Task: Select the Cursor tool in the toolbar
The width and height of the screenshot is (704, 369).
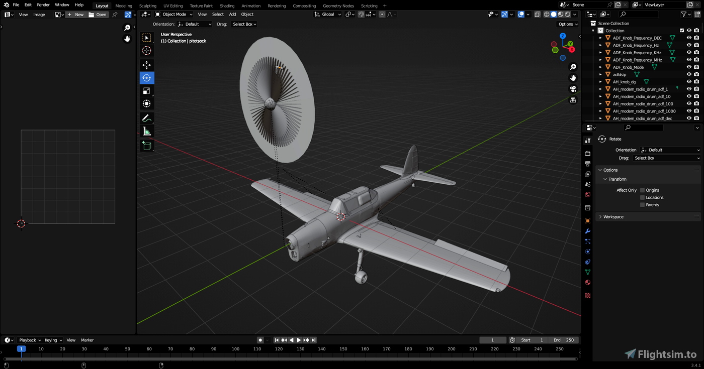Action: [x=146, y=50]
